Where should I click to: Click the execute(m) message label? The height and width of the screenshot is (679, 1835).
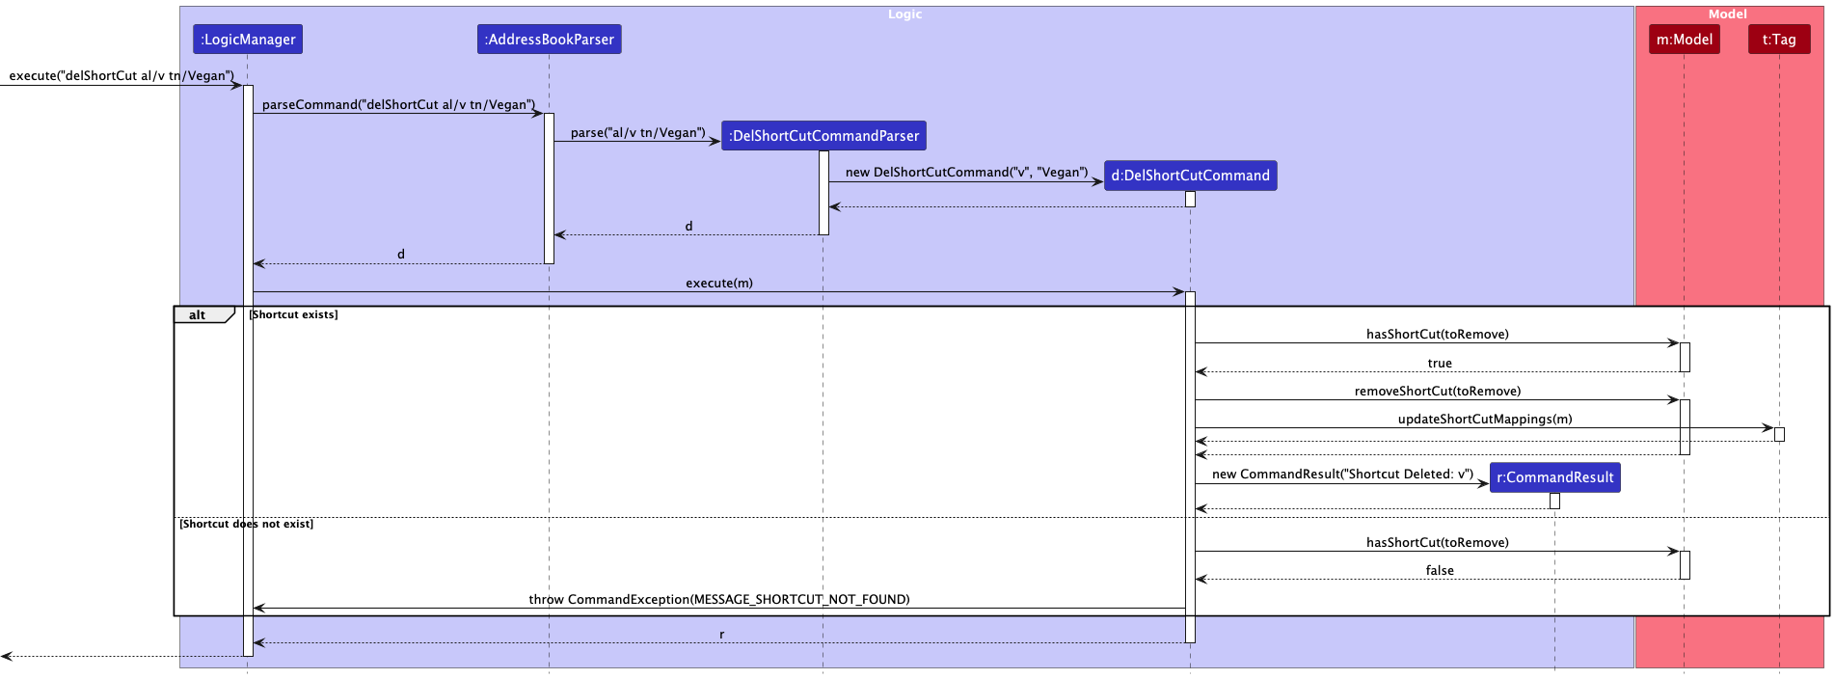[x=719, y=284]
